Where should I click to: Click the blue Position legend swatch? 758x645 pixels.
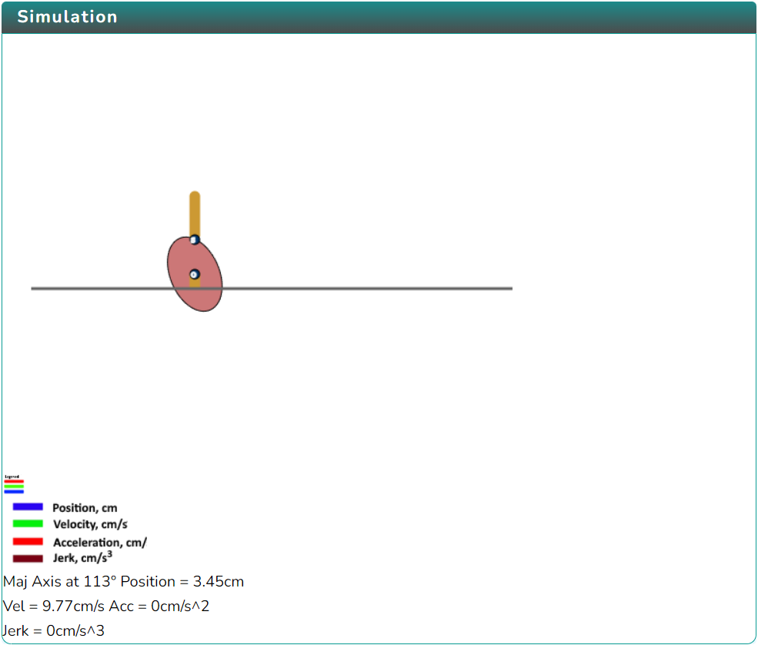click(x=28, y=506)
